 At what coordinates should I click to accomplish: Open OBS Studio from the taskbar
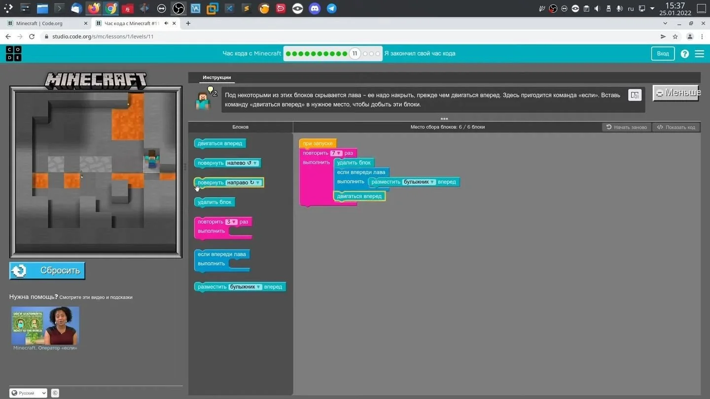coord(178,8)
